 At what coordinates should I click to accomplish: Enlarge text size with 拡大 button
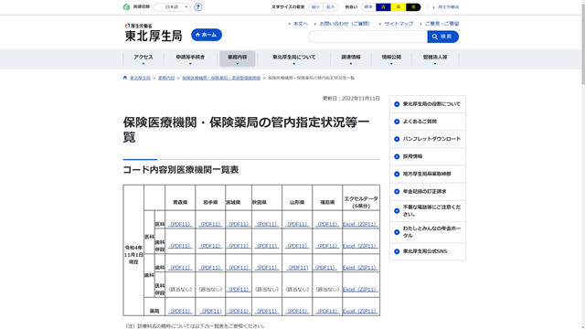331,7
